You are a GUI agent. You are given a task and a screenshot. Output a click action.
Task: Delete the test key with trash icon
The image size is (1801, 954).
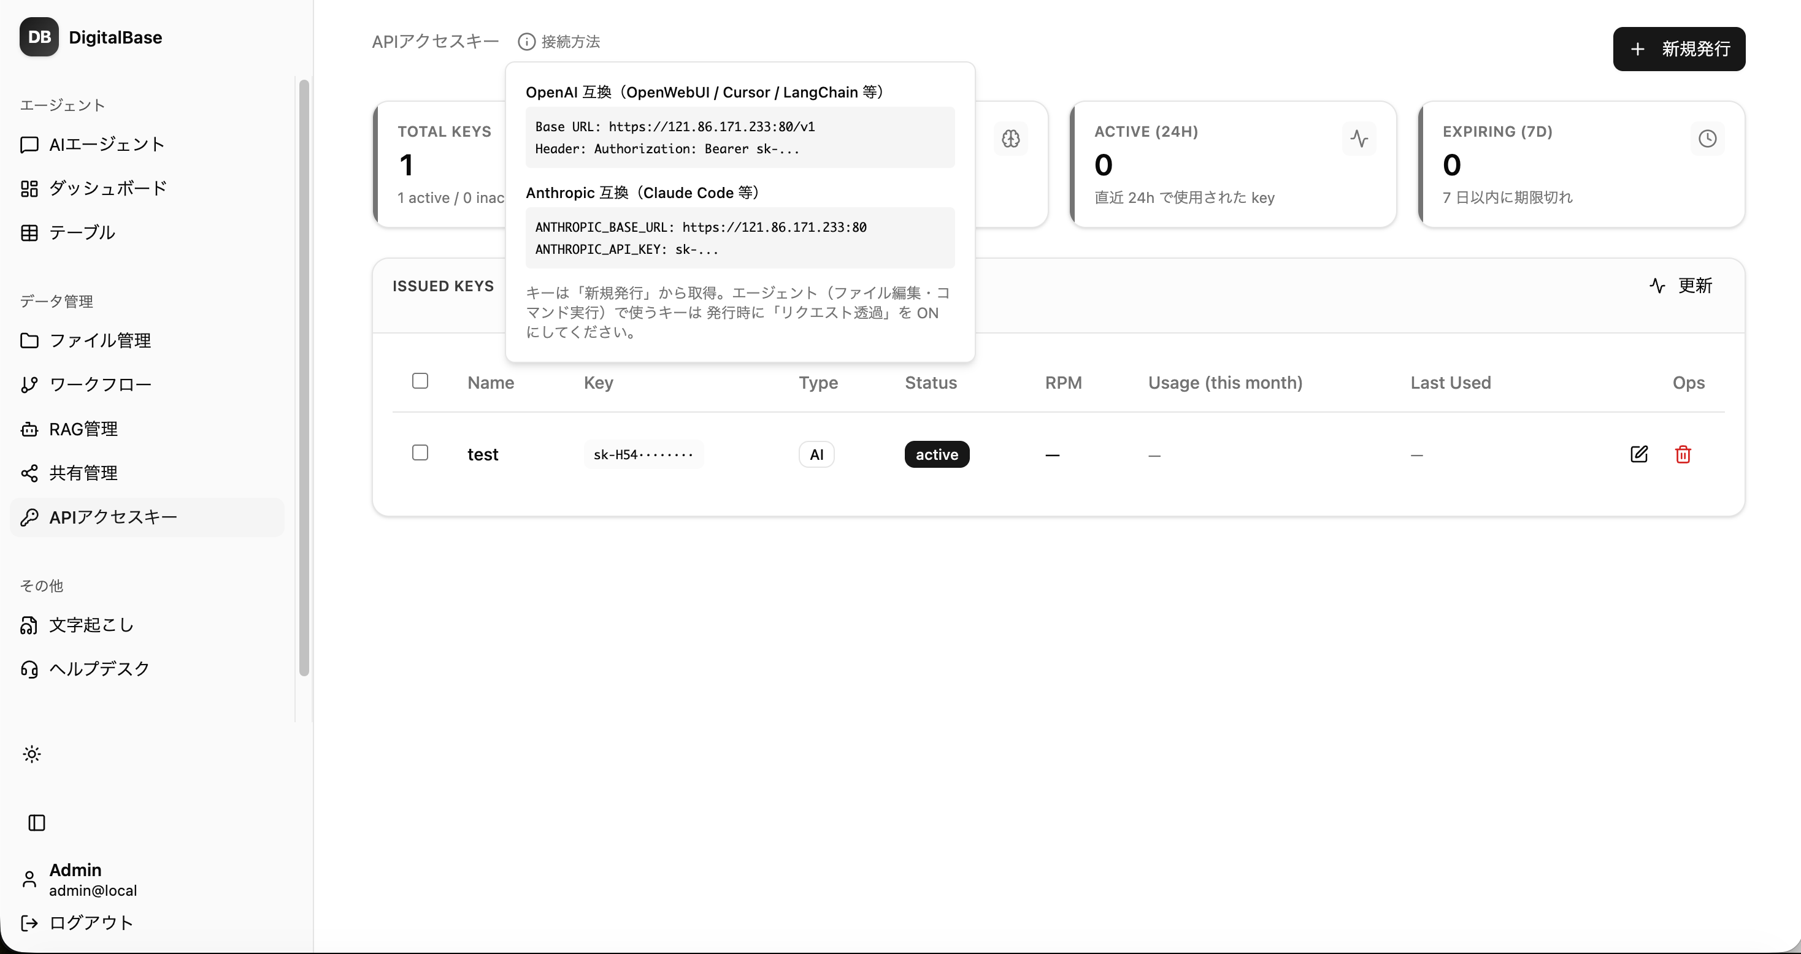point(1683,454)
